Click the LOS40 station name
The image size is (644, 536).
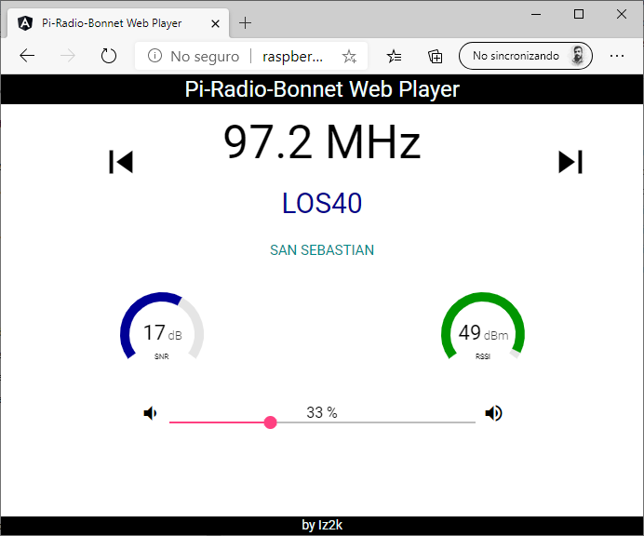click(322, 203)
